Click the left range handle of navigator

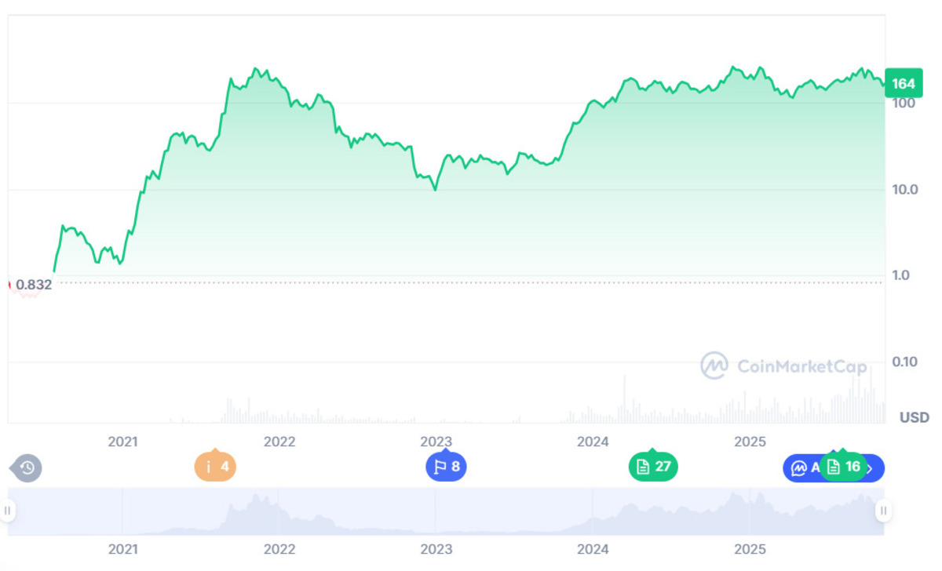pyautogui.click(x=8, y=511)
